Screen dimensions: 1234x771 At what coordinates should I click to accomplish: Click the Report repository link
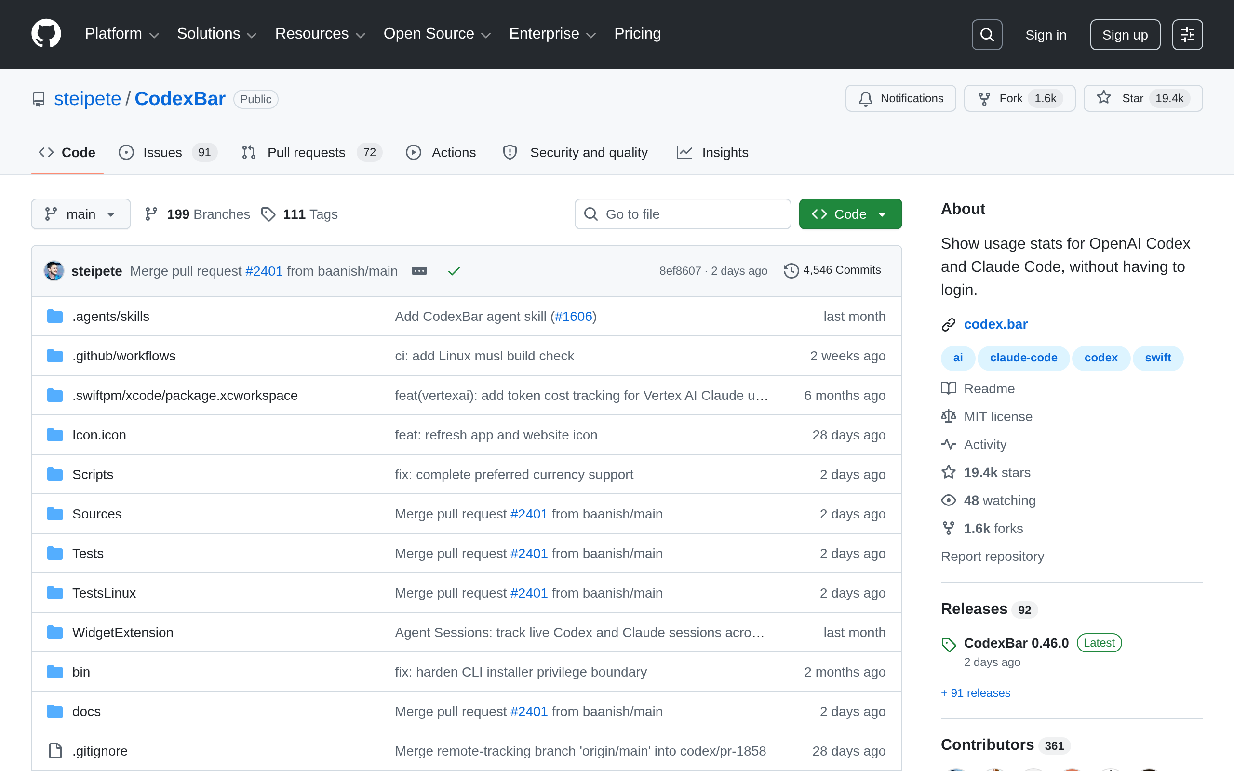pos(993,556)
